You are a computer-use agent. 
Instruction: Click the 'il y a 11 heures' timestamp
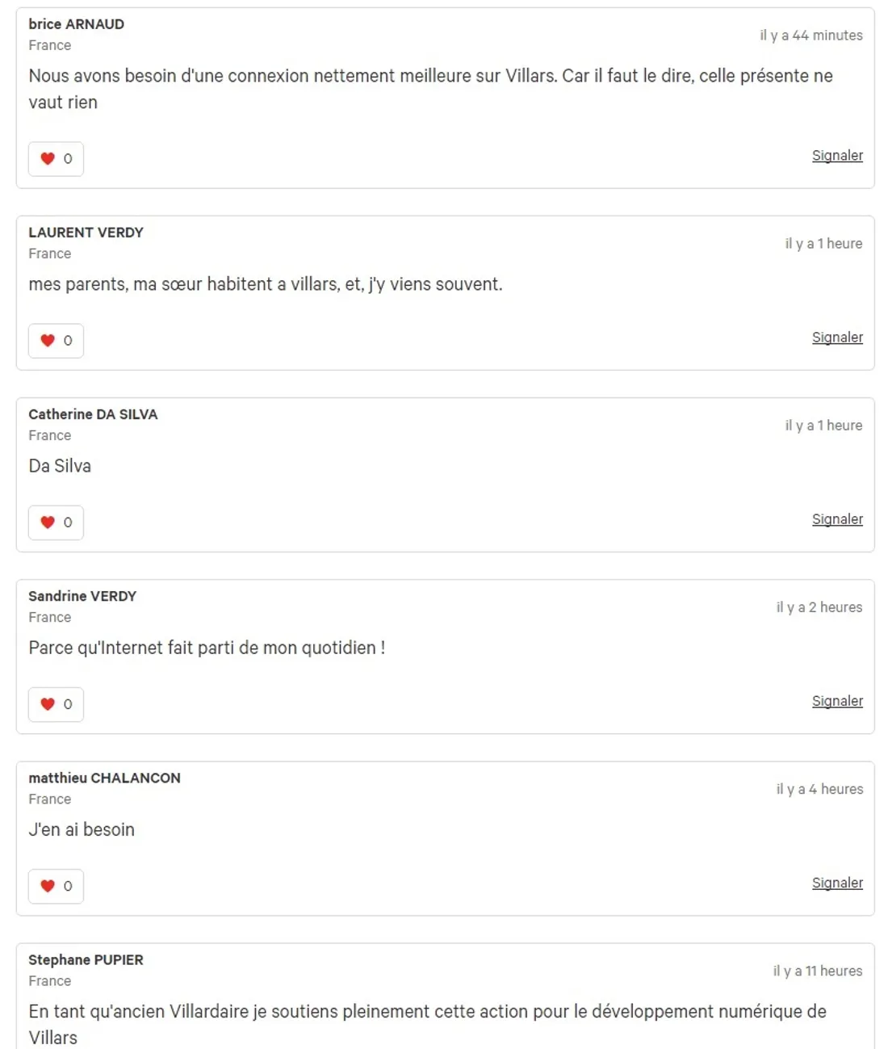(817, 971)
